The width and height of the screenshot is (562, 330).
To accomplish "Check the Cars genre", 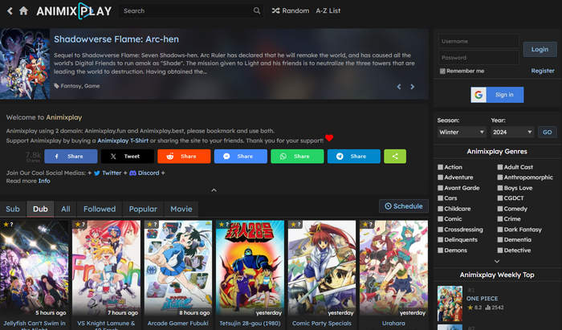I will [441, 198].
